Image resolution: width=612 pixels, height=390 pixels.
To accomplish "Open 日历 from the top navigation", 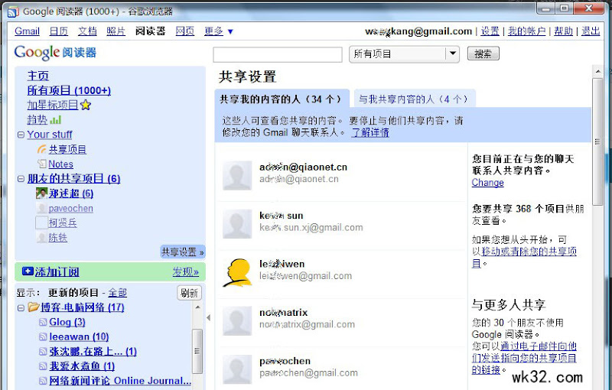I will [x=59, y=31].
